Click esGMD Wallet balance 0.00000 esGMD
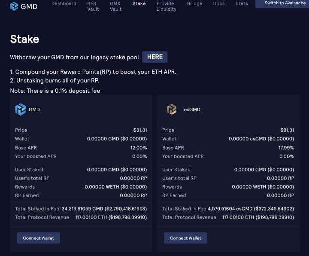 tap(261, 139)
